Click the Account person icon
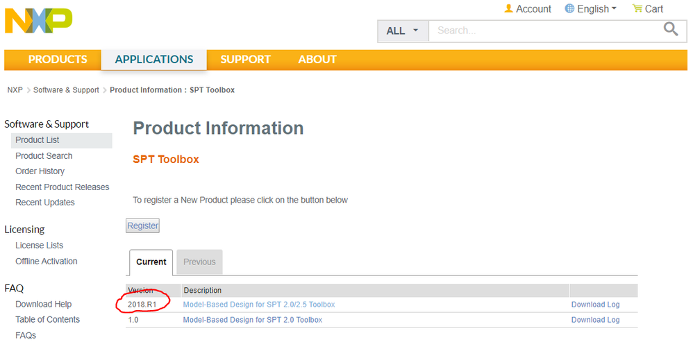Viewport: 693px width, 358px height. 509,8
